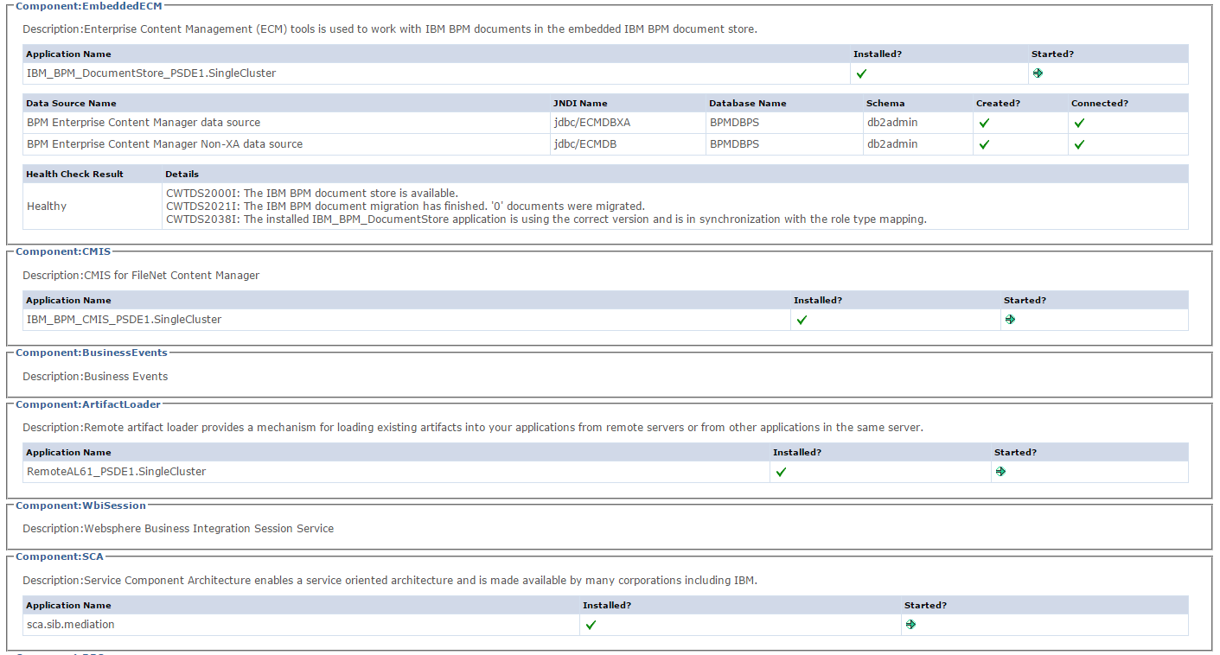1220x655 pixels.
Task: Click the Started arrow for IBM_BPM_DocumentStore_PSDE1.SingleCluster
Action: click(1038, 73)
